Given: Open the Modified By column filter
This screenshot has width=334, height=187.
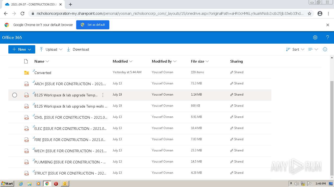Looking at the screenshot, I should point(164,61).
